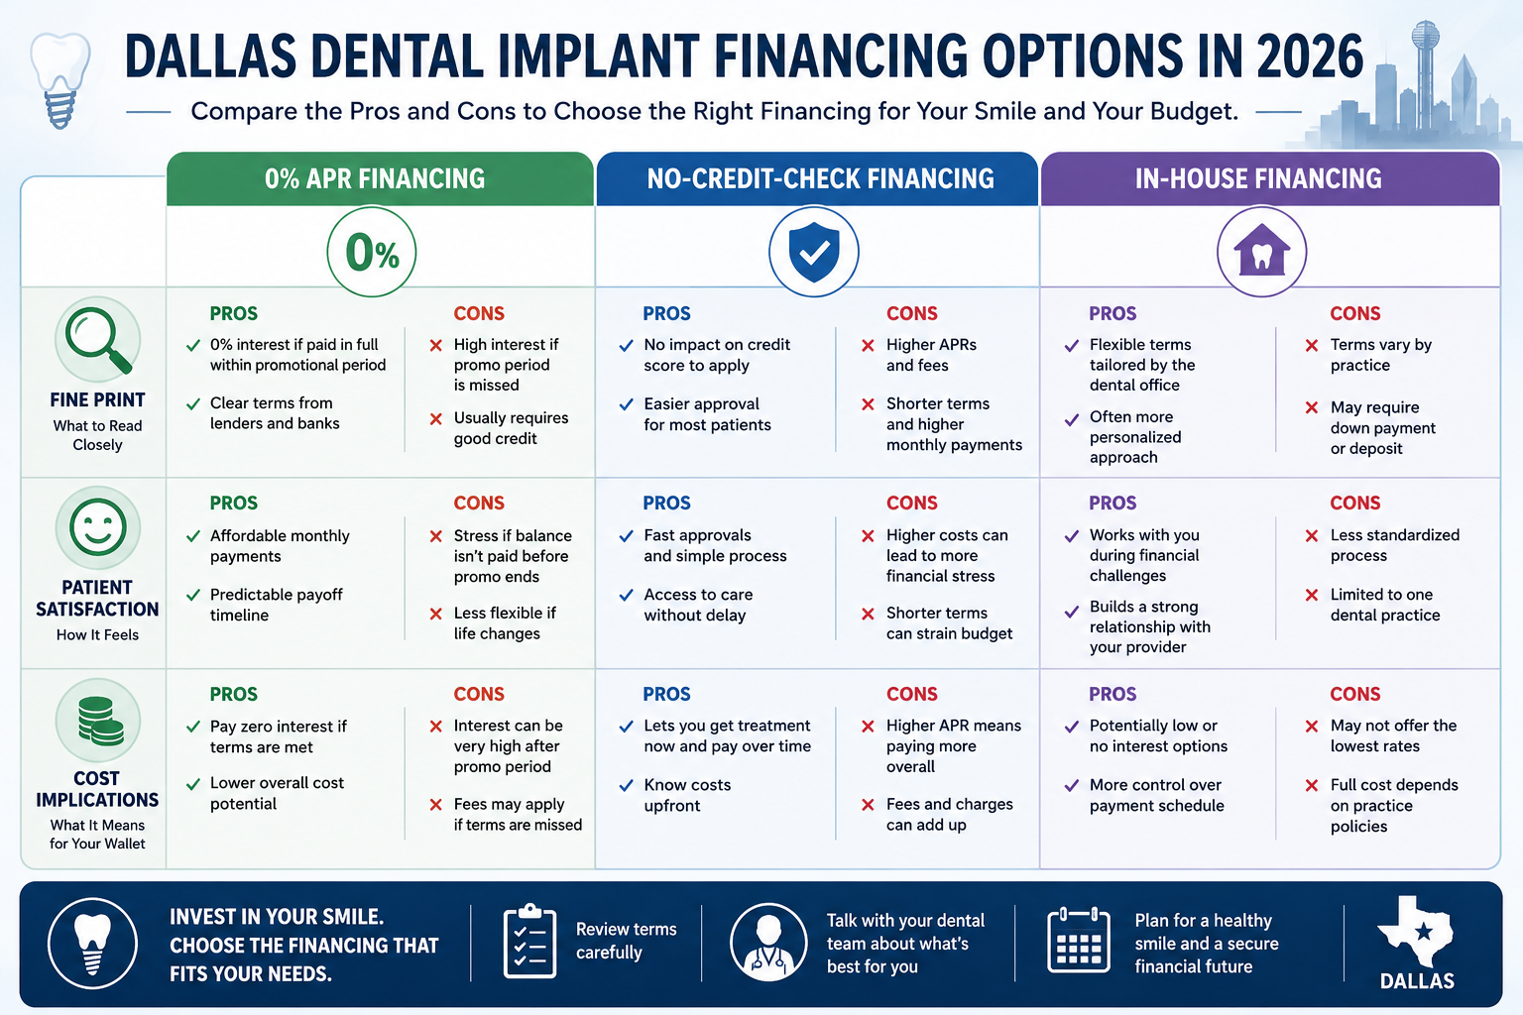
Task: Click the Texas state Dallas icon
Action: click(x=1417, y=943)
